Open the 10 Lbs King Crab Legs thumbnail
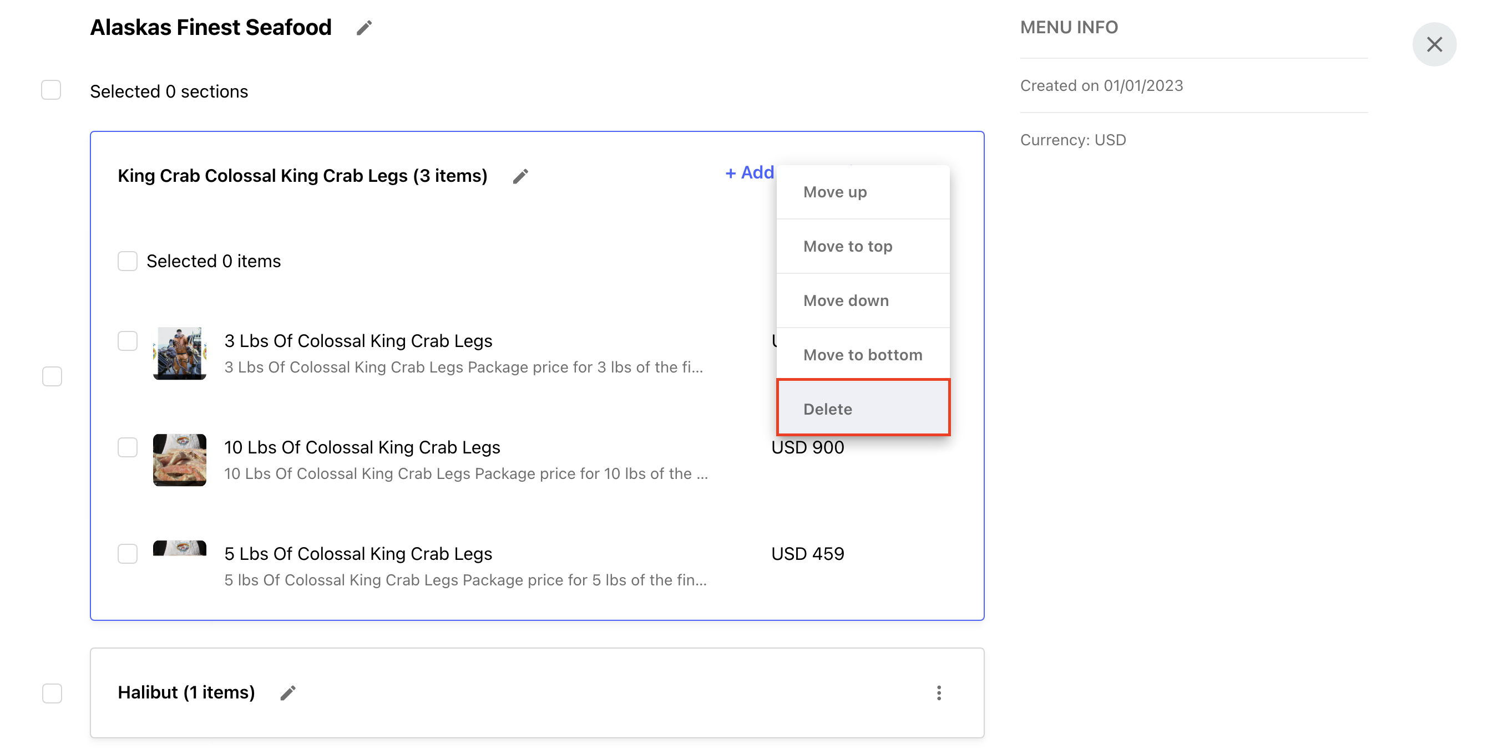This screenshot has width=1488, height=755. tap(180, 460)
